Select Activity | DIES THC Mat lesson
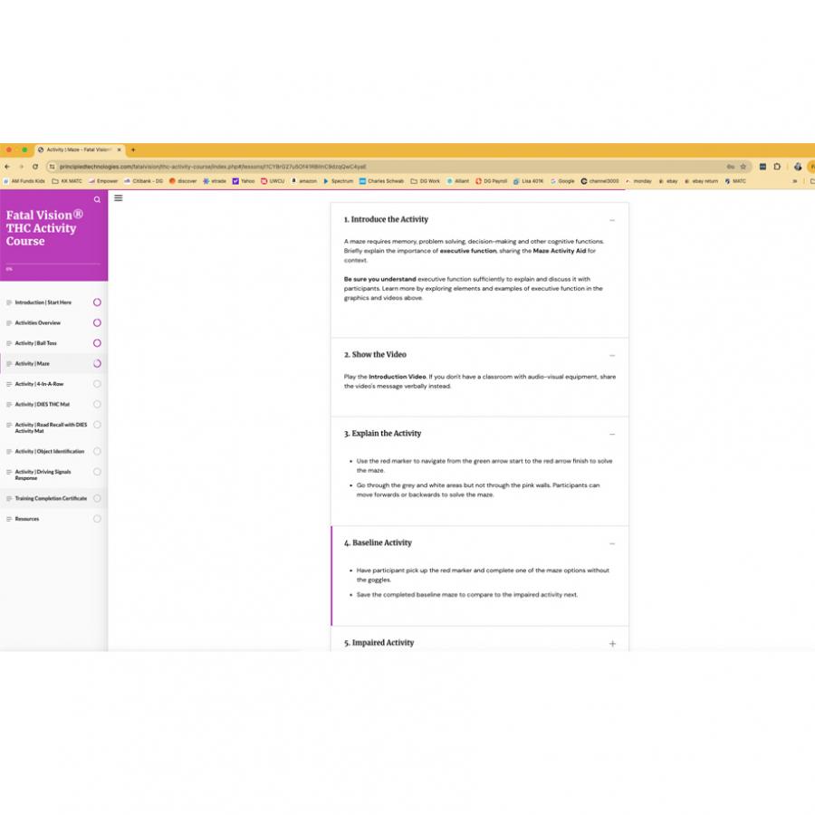Image resolution: width=815 pixels, height=815 pixels. coord(42,405)
